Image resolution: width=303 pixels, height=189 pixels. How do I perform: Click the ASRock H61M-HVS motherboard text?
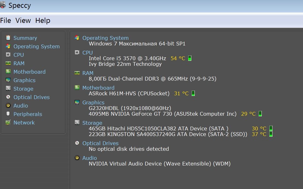click(129, 93)
